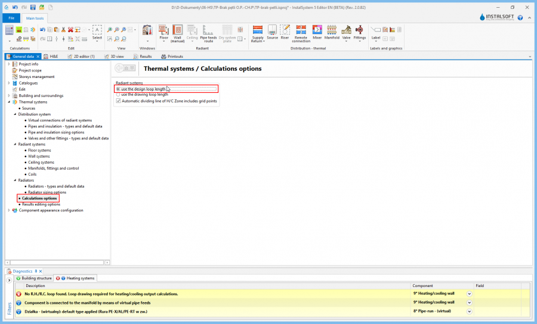The width and height of the screenshot is (537, 324).
Task: Select 'use the design loop length' option
Action: [x=118, y=89]
